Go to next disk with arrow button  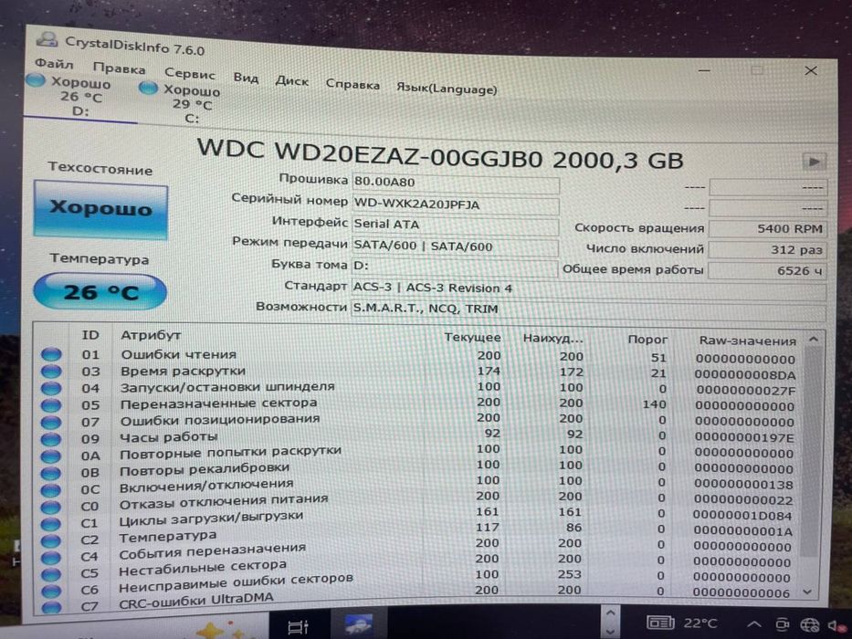(x=814, y=162)
